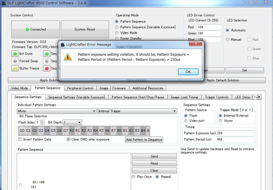This screenshot has height=190, width=273.
Task: Click the Connected button
Action: [35, 29]
